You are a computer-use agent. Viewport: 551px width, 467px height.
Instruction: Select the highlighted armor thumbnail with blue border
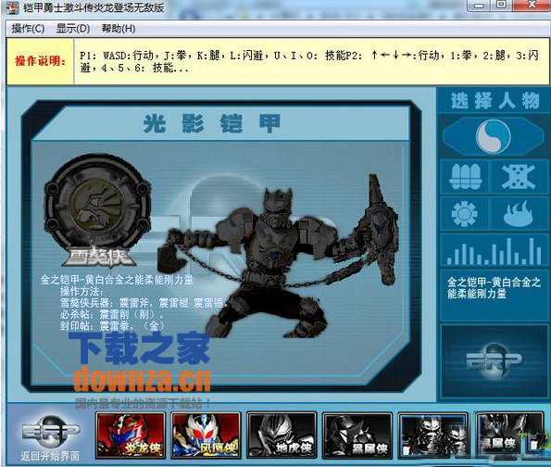pos(433,435)
